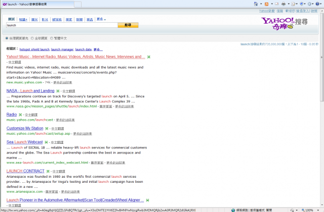Viewport: 324px width, 212px height.
Task: Select the 'launch - Yahoo!' browser tab
Action: tap(37, 5)
